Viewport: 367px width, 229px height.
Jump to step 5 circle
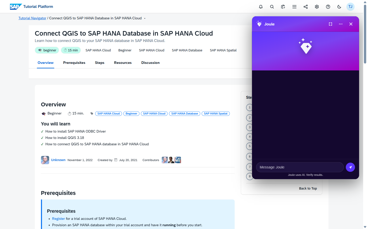pos(250,146)
